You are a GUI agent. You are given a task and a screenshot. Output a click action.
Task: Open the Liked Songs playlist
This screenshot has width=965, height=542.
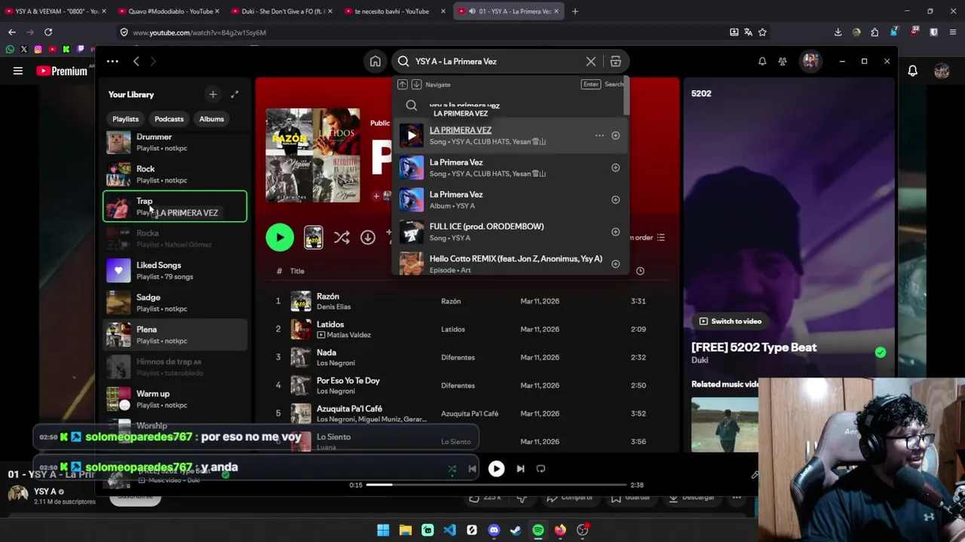pos(175,270)
